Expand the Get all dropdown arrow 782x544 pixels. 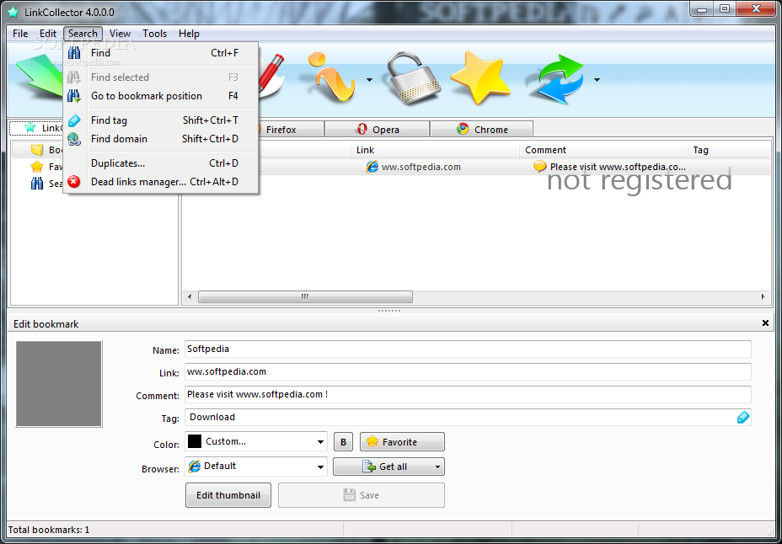438,467
